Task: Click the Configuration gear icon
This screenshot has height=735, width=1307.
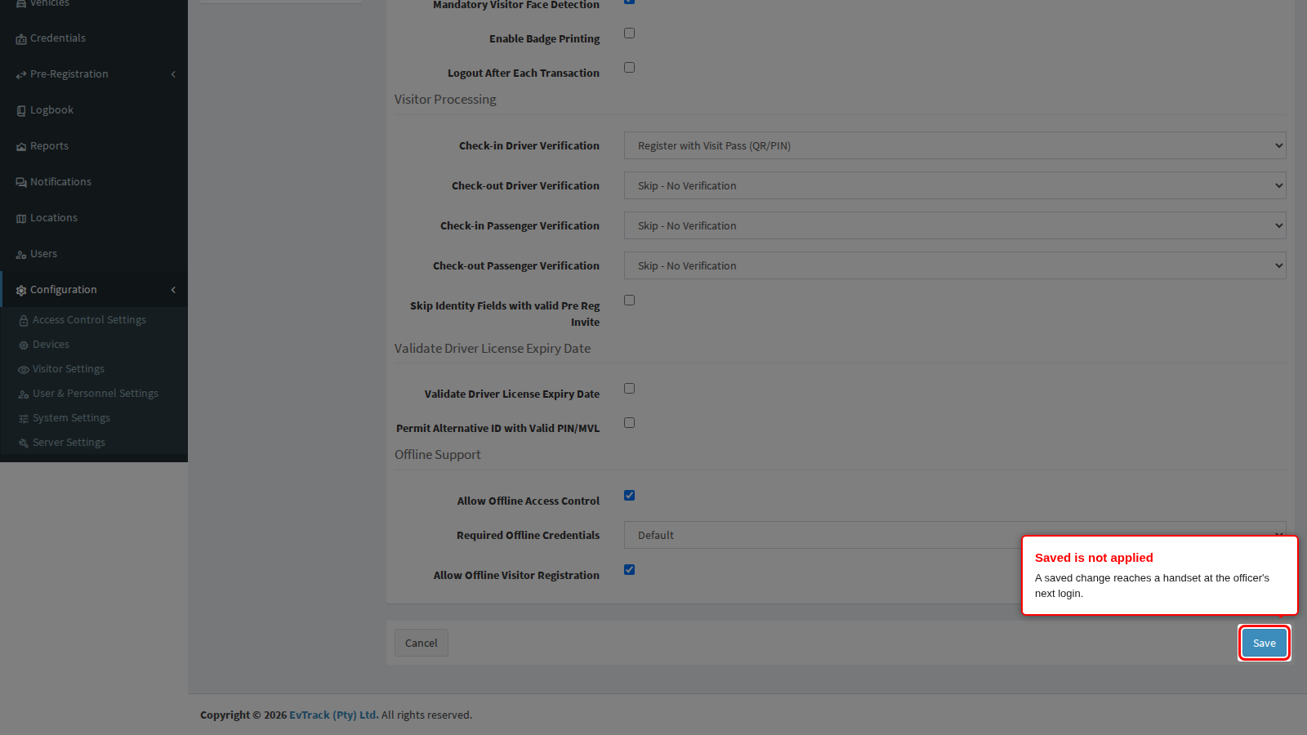Action: pyautogui.click(x=21, y=291)
